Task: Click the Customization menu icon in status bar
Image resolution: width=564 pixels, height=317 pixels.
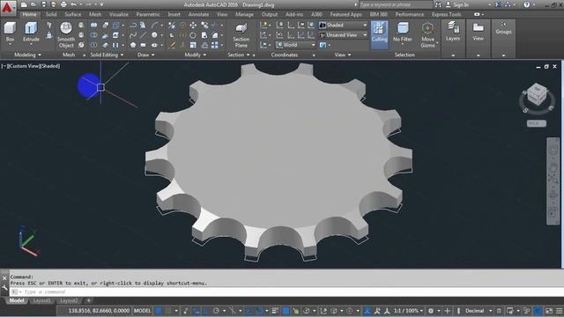Action: point(559,311)
